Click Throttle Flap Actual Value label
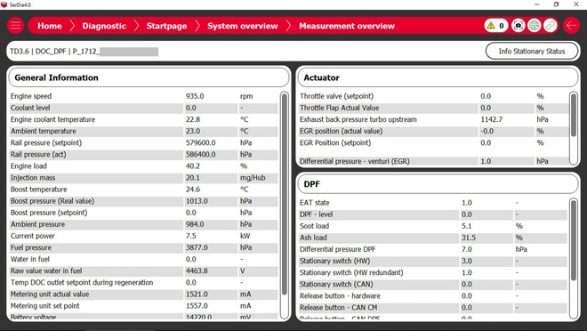Viewport: 587px width, 331px height. point(339,108)
